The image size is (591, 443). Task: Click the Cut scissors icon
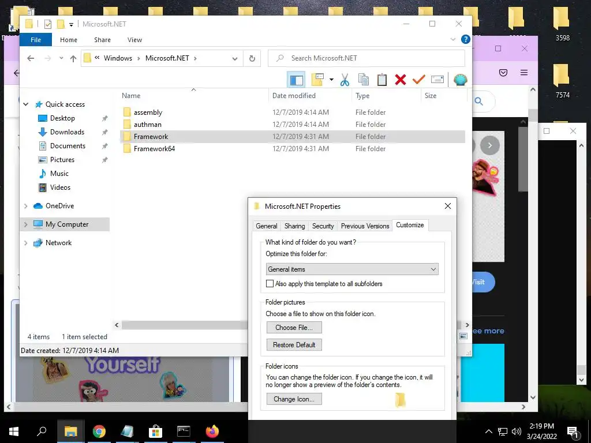345,80
